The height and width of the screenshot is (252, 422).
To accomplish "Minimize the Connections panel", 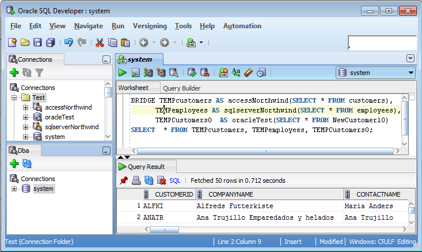I will click(x=106, y=59).
